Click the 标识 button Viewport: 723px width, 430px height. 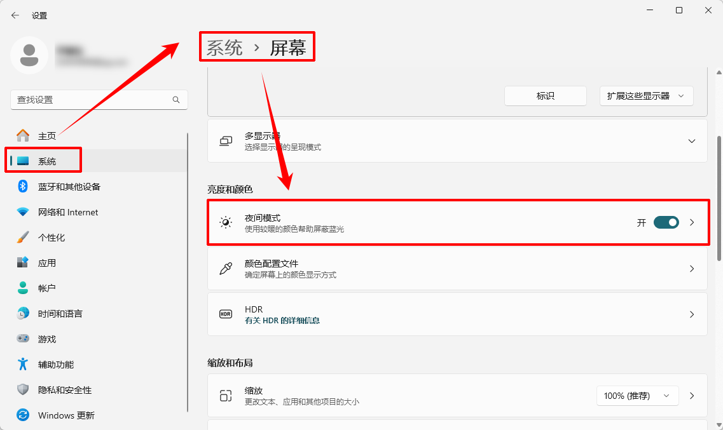tap(546, 96)
